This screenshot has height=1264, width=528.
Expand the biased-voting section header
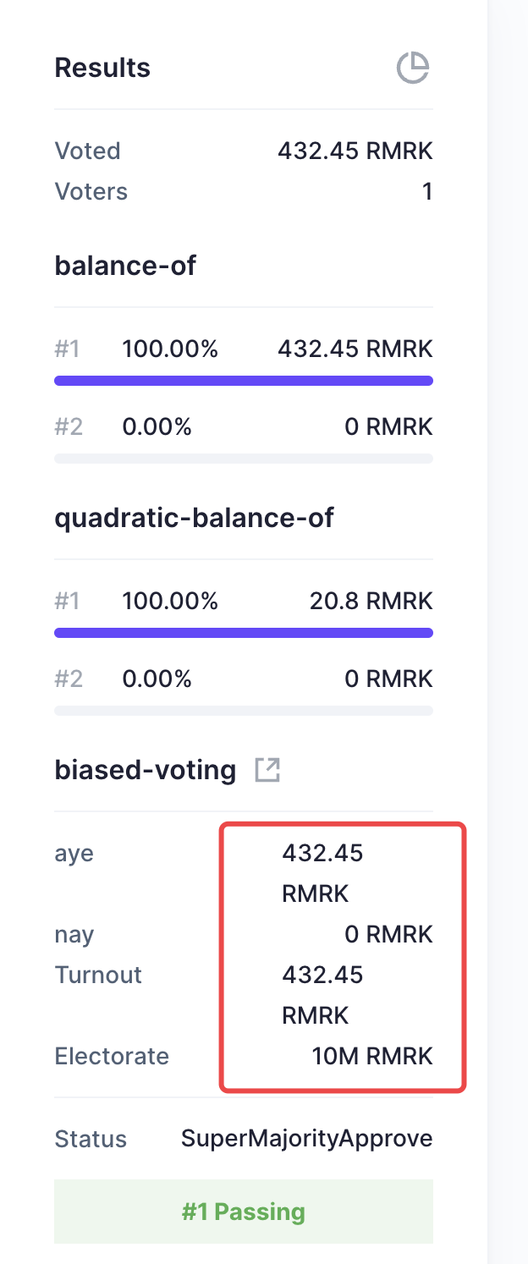pyautogui.click(x=145, y=769)
